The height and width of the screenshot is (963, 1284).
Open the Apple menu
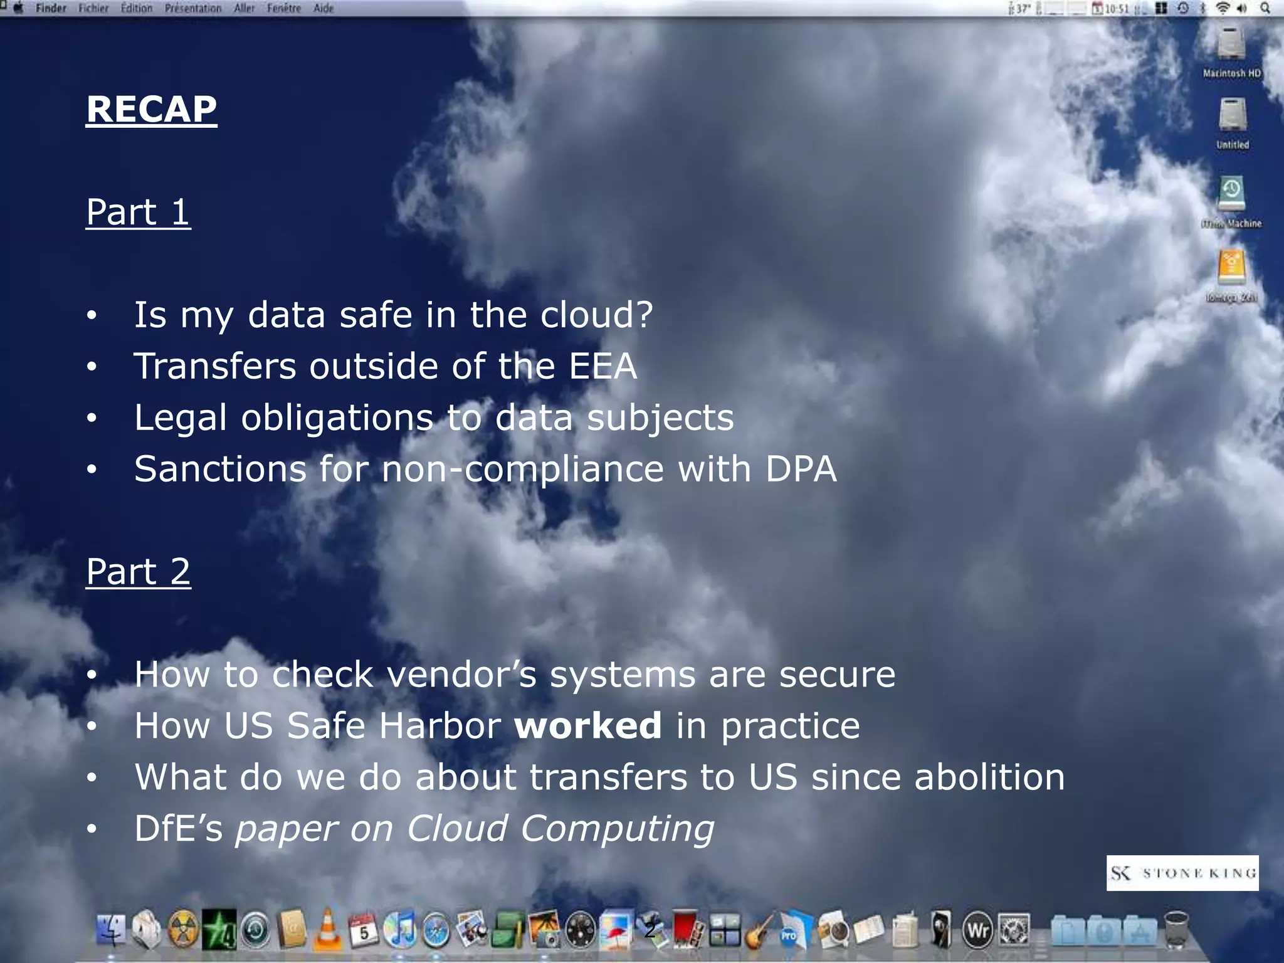click(18, 8)
